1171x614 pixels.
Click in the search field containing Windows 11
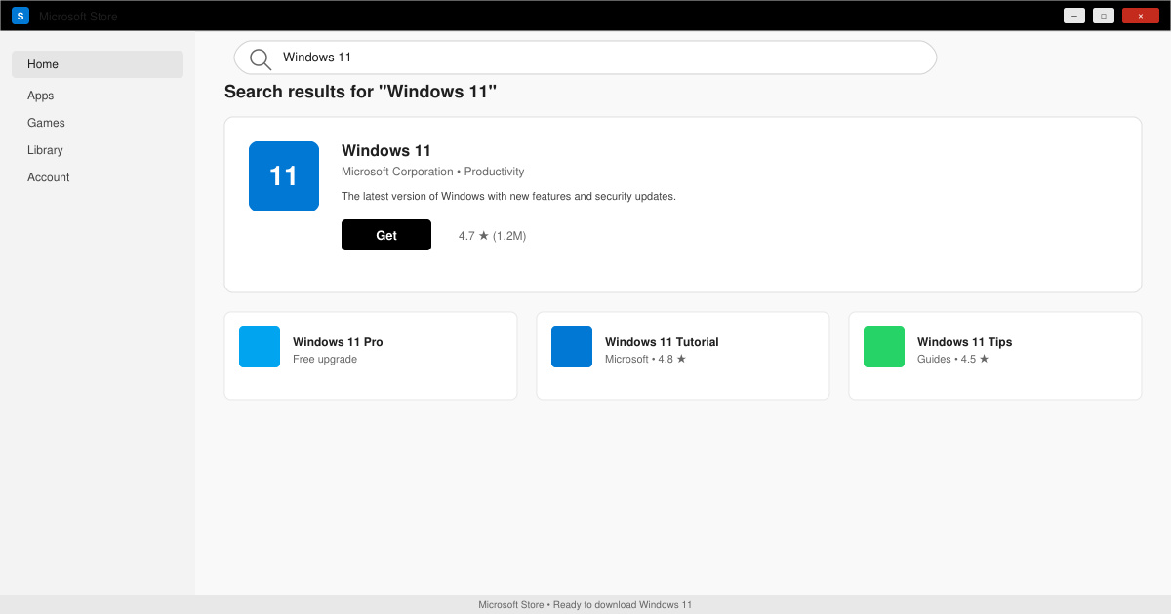(585, 58)
